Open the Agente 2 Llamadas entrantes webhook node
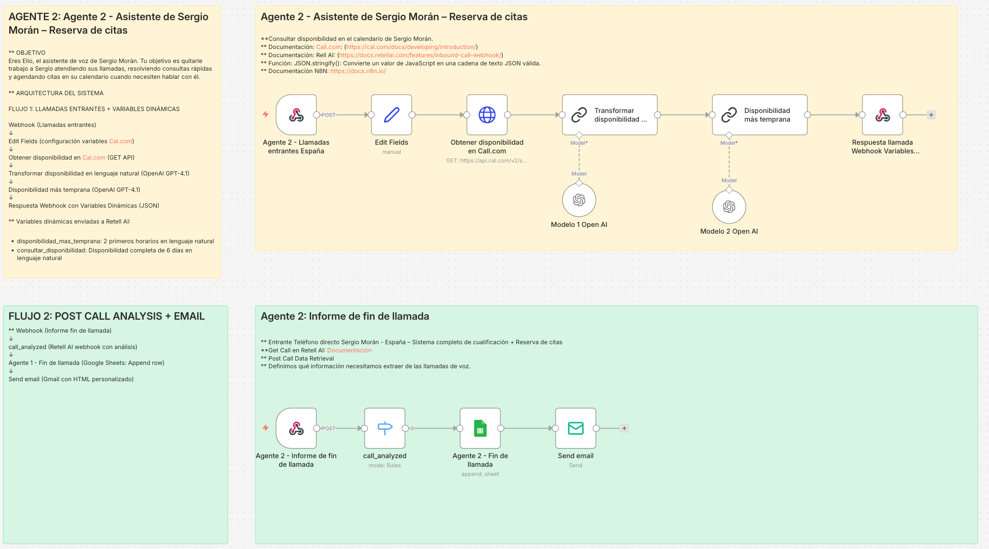Screen dimensions: 989x549 tap(296, 115)
